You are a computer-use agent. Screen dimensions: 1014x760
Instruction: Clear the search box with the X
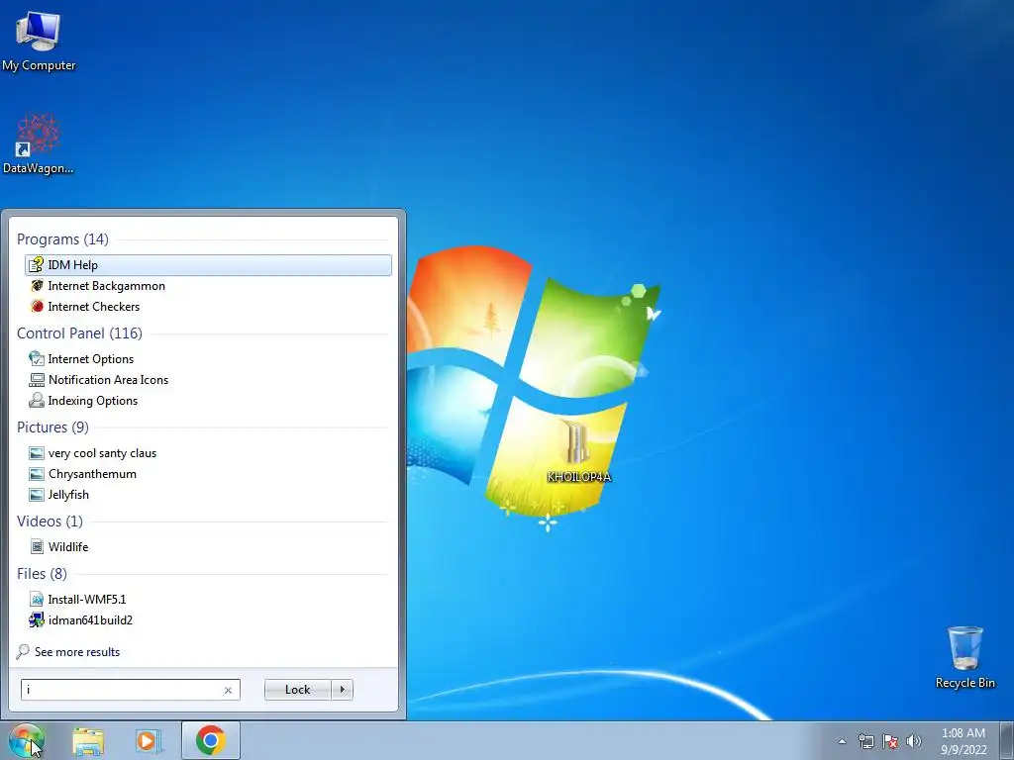(228, 690)
